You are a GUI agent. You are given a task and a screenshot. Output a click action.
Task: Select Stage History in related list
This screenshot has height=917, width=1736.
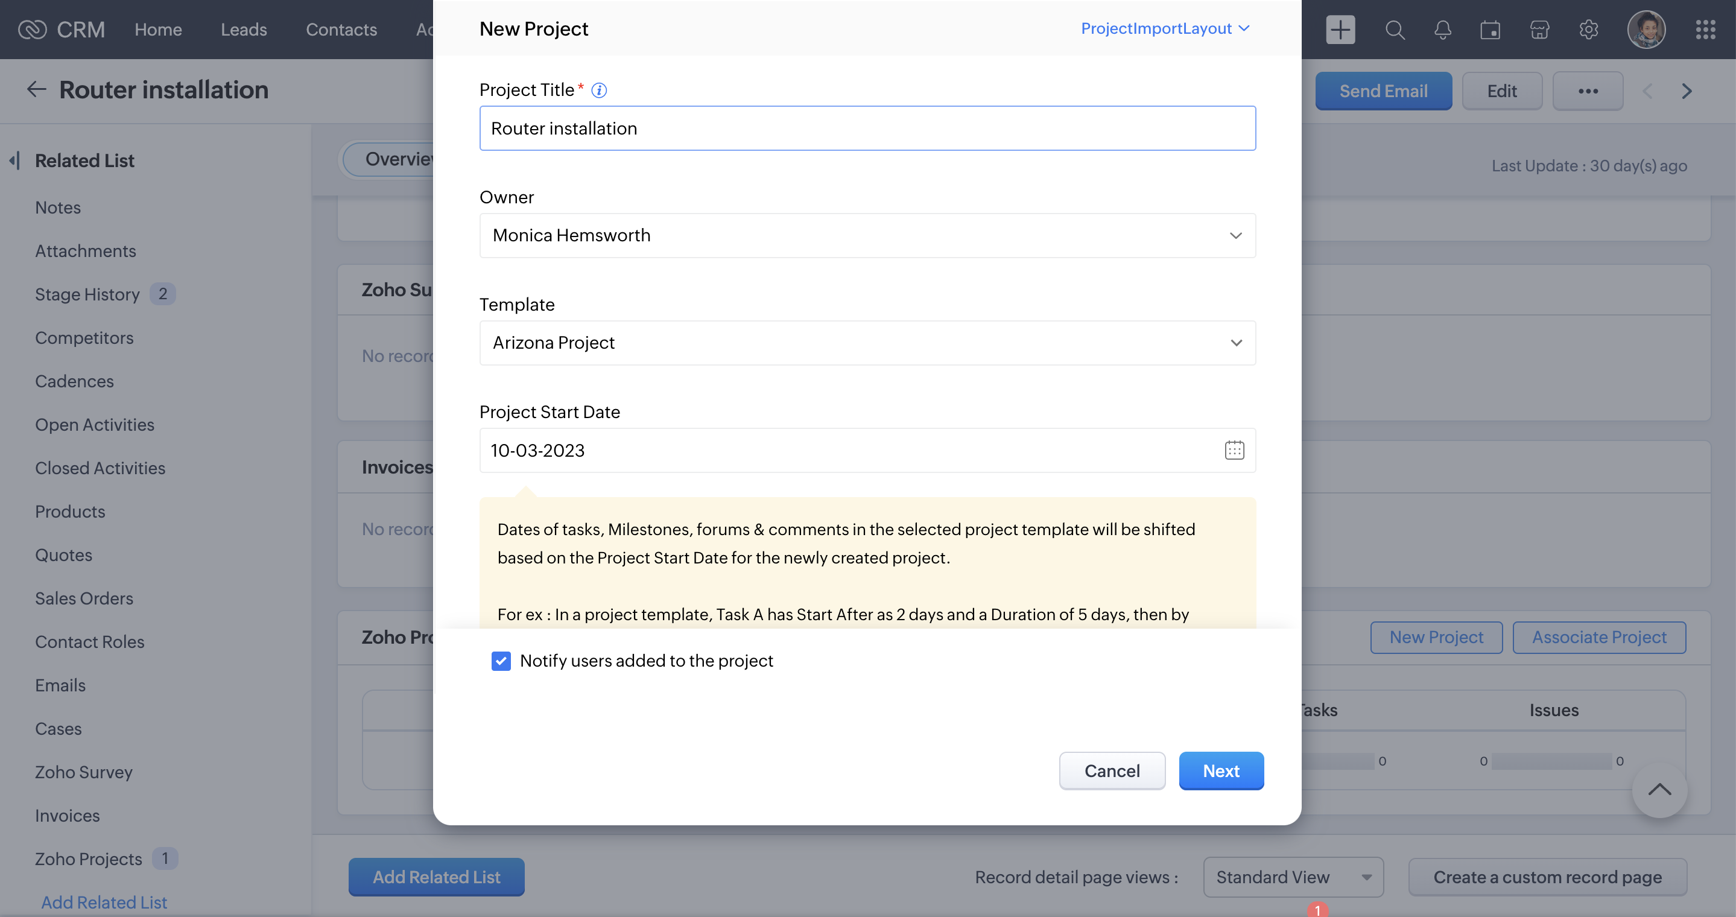[87, 294]
